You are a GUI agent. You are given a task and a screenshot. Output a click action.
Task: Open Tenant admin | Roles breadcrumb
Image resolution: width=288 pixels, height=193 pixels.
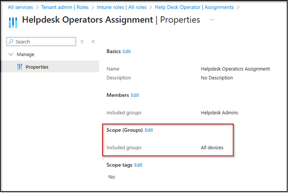pyautogui.click(x=65, y=7)
